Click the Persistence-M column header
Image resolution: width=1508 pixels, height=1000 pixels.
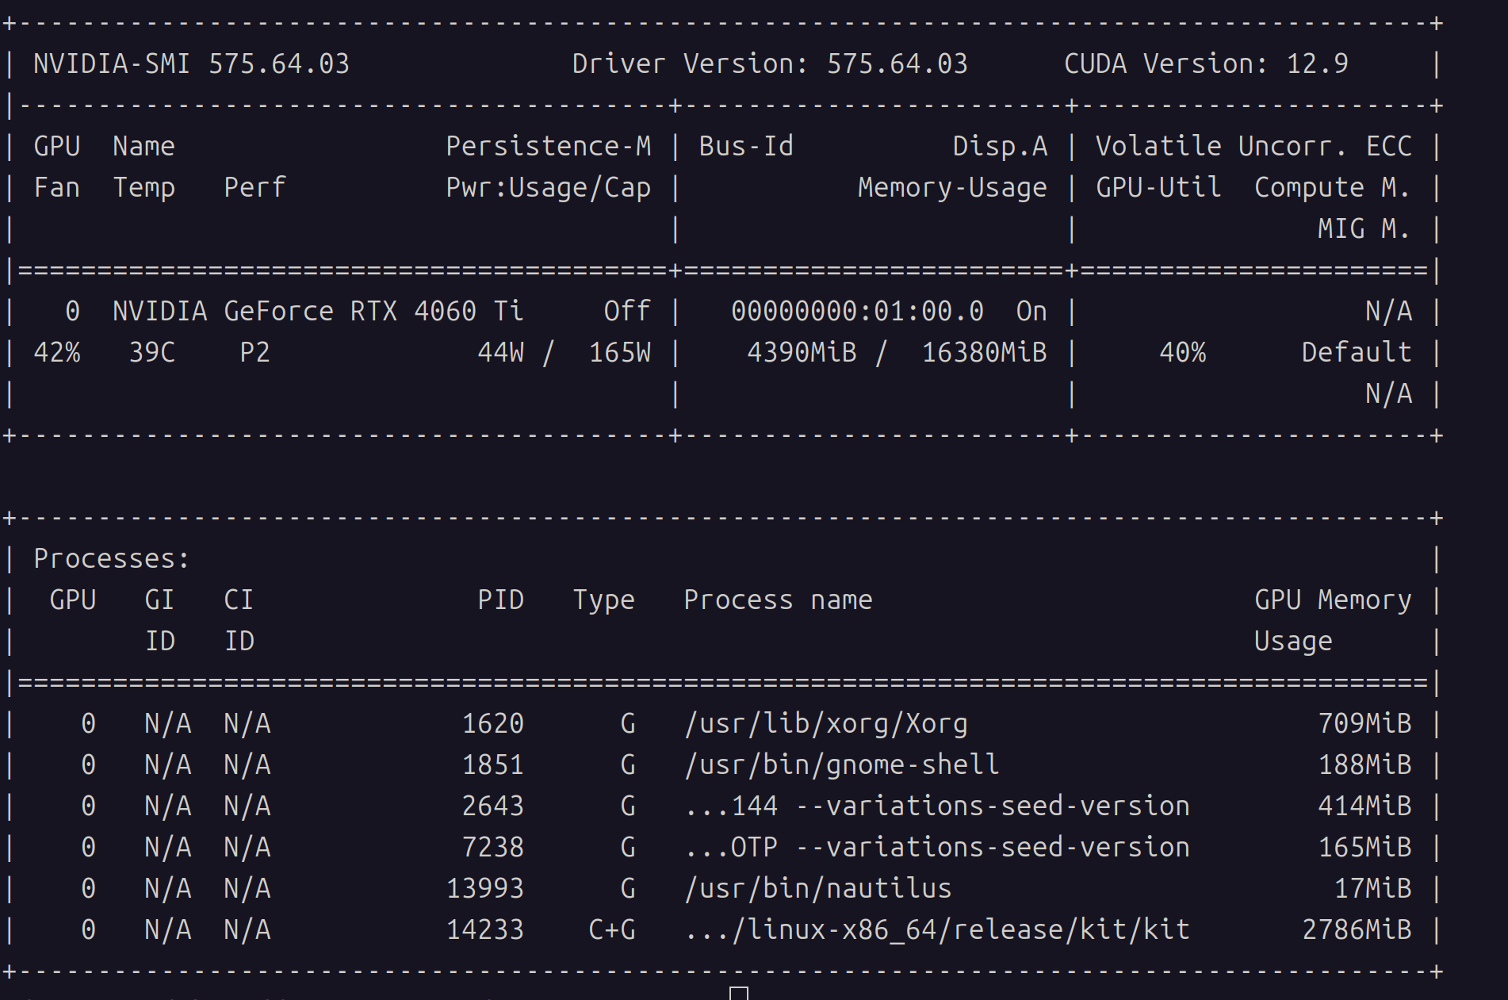click(548, 146)
